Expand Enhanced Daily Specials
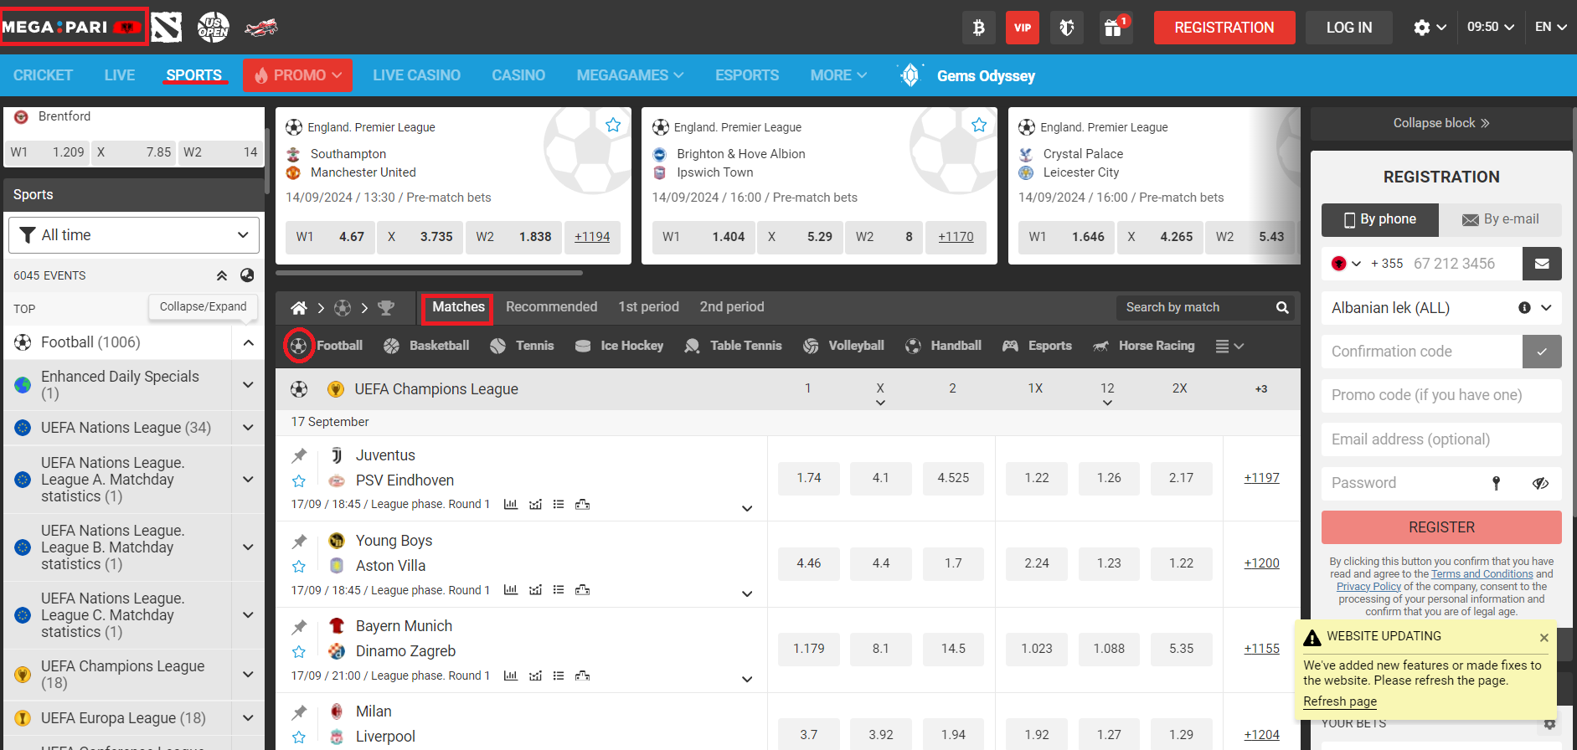 point(248,385)
